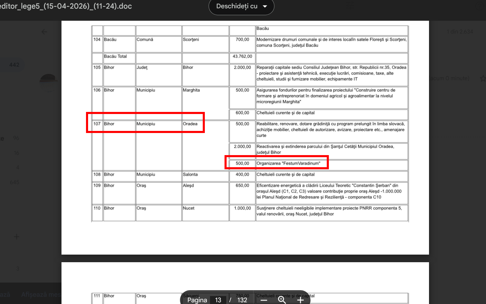
Task: Click the star icon beside the message time
Action: [483, 78]
